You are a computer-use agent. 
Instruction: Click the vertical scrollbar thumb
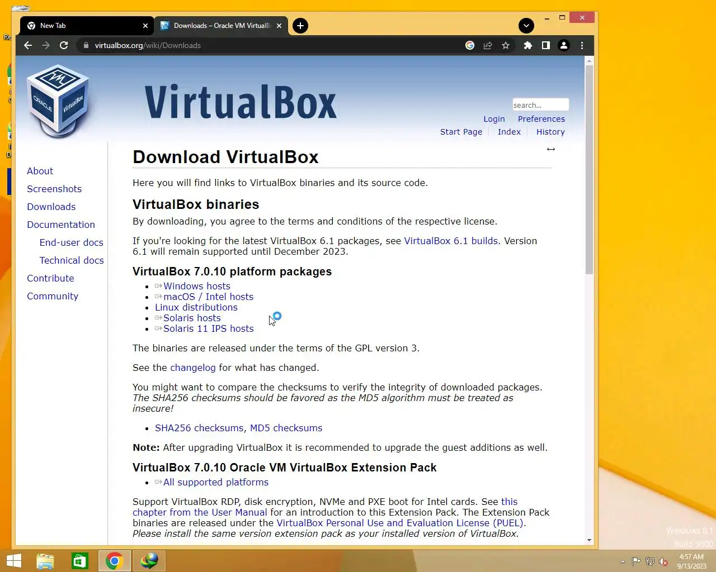pyautogui.click(x=589, y=170)
